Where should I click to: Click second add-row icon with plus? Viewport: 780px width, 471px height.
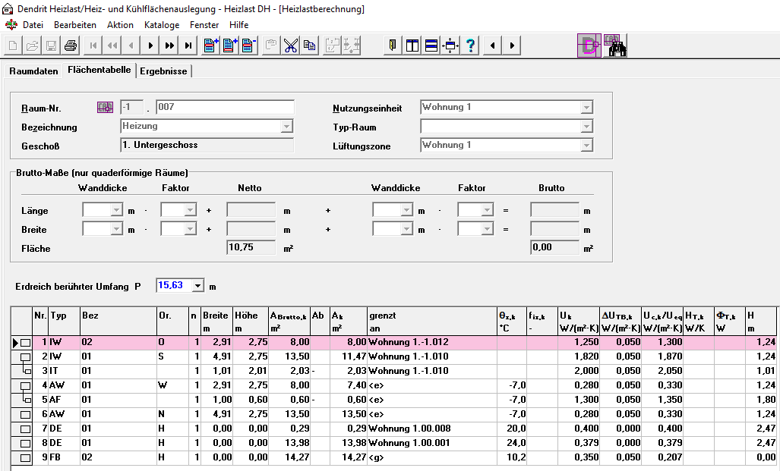(230, 46)
